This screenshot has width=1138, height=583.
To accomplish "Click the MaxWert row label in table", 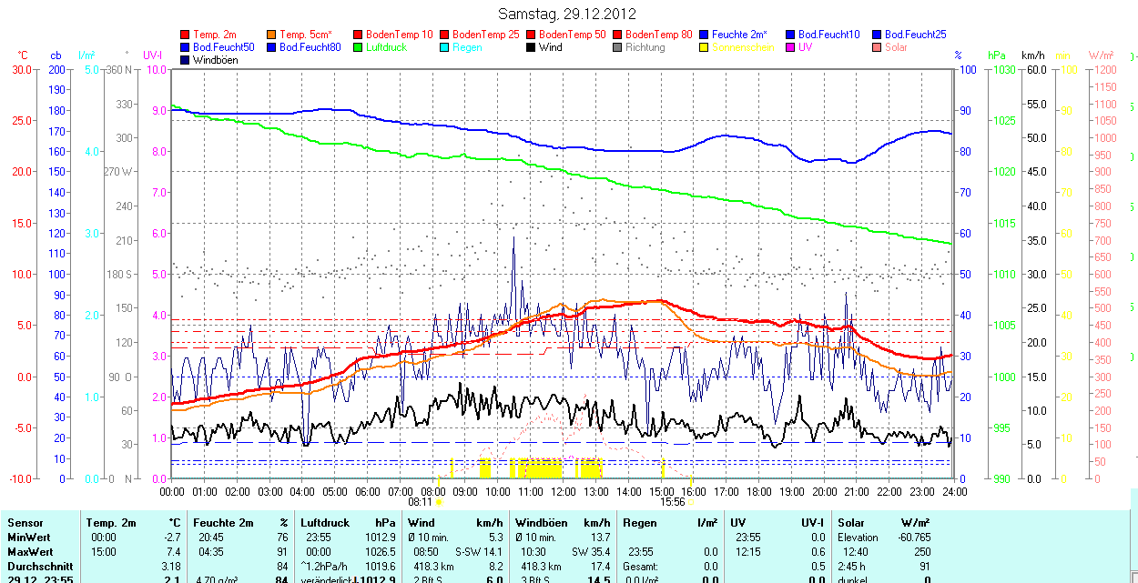I will (x=32, y=552).
